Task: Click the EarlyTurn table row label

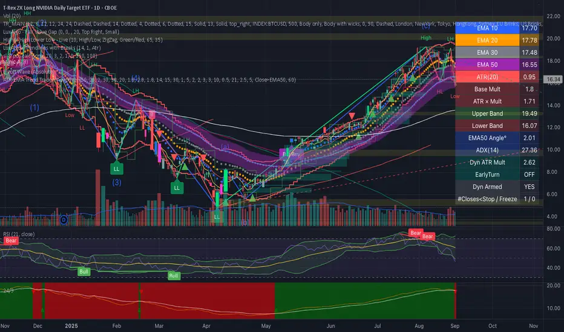Action: (487, 174)
